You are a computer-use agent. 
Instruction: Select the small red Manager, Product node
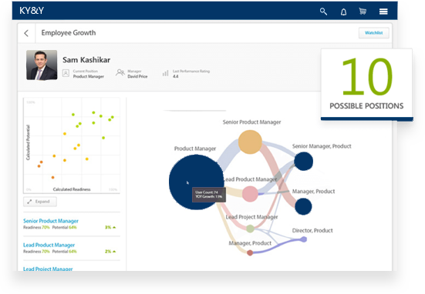coord(250,252)
